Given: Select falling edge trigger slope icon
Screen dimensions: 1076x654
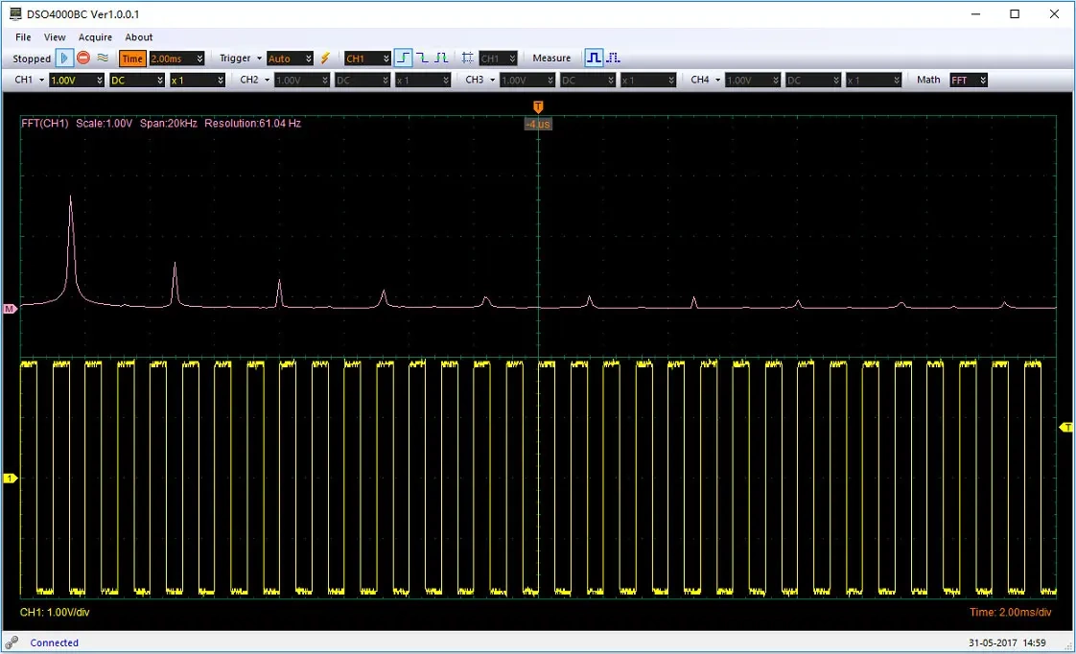Looking at the screenshot, I should click(422, 58).
